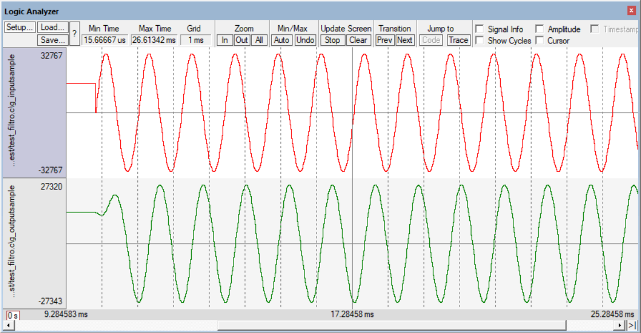Screen dimensions: 641x333
Task: Stop the screen update
Action: 332,40
